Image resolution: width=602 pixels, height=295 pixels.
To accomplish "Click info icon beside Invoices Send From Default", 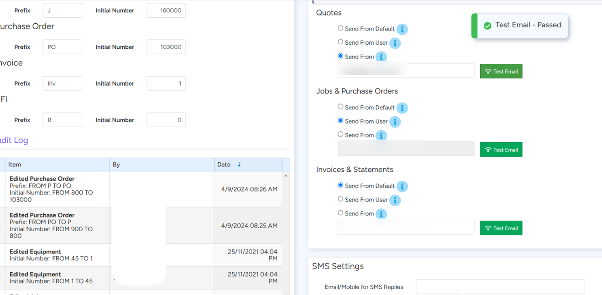I will [402, 186].
